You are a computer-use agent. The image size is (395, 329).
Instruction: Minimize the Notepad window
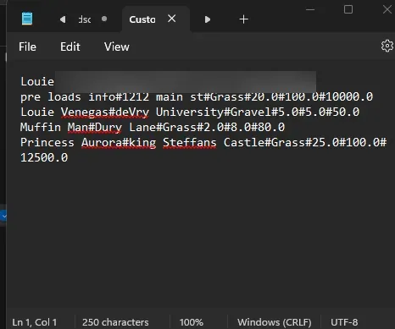point(310,9)
